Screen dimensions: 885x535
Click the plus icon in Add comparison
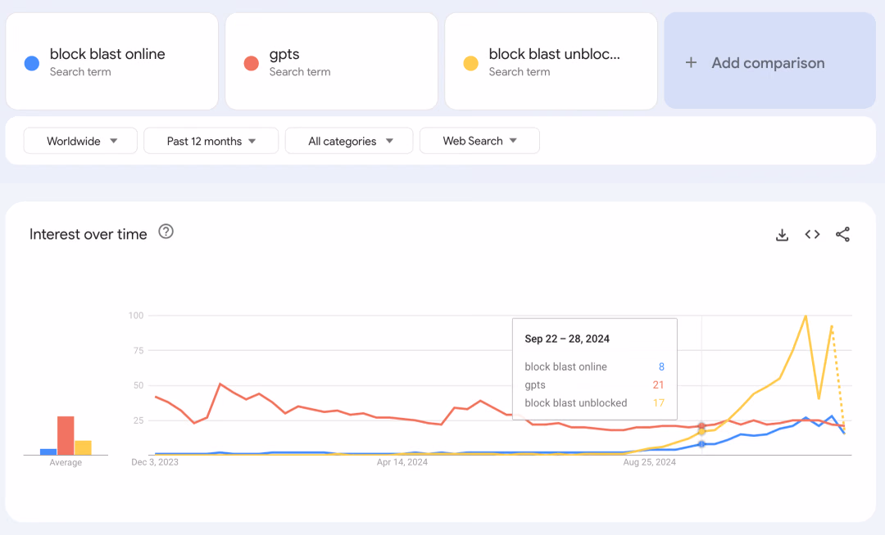[691, 62]
